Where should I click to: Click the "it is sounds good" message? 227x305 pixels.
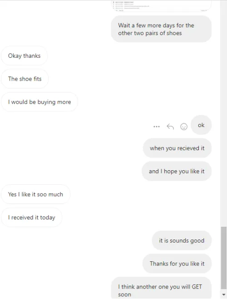[x=182, y=241]
